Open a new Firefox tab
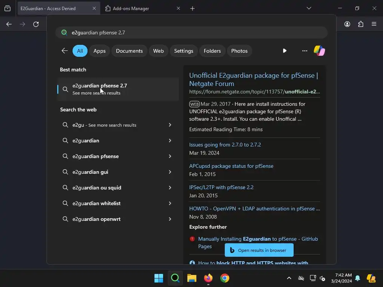 coord(193,9)
